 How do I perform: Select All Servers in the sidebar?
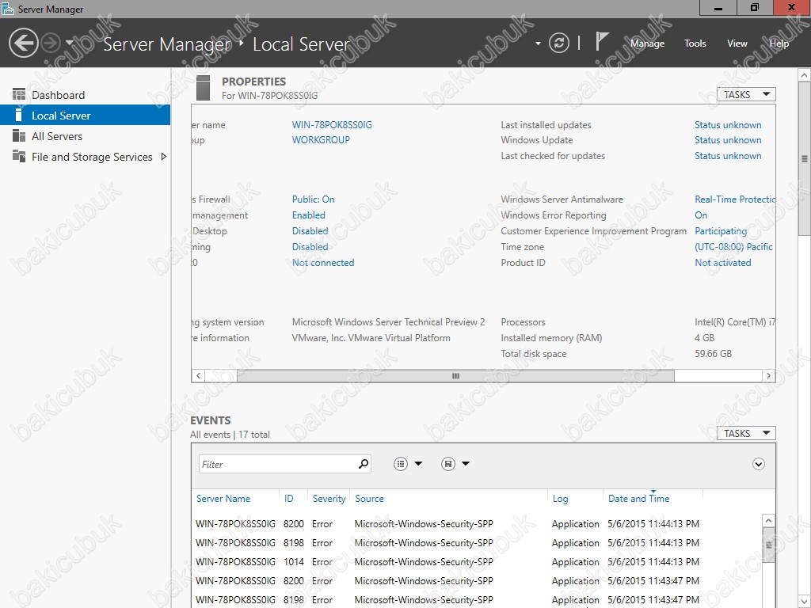[85, 136]
